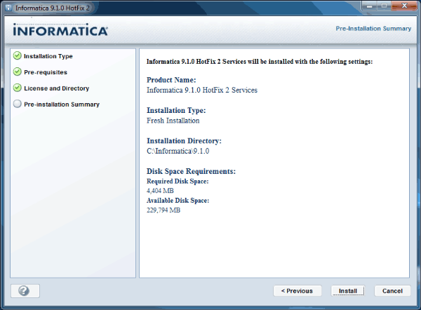Click the 229,794 MB available space value
Image resolution: width=421 pixels, height=310 pixels.
click(x=163, y=210)
